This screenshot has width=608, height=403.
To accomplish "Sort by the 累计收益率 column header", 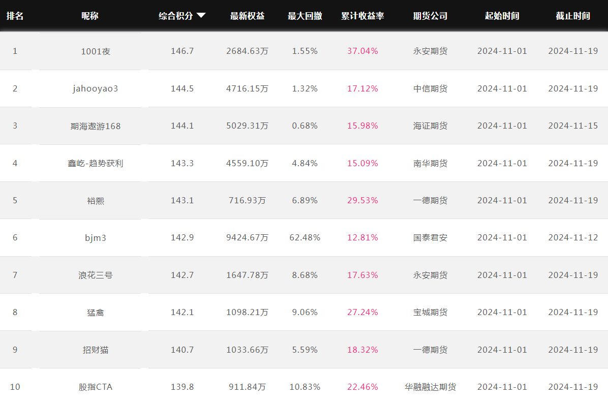I will click(362, 16).
